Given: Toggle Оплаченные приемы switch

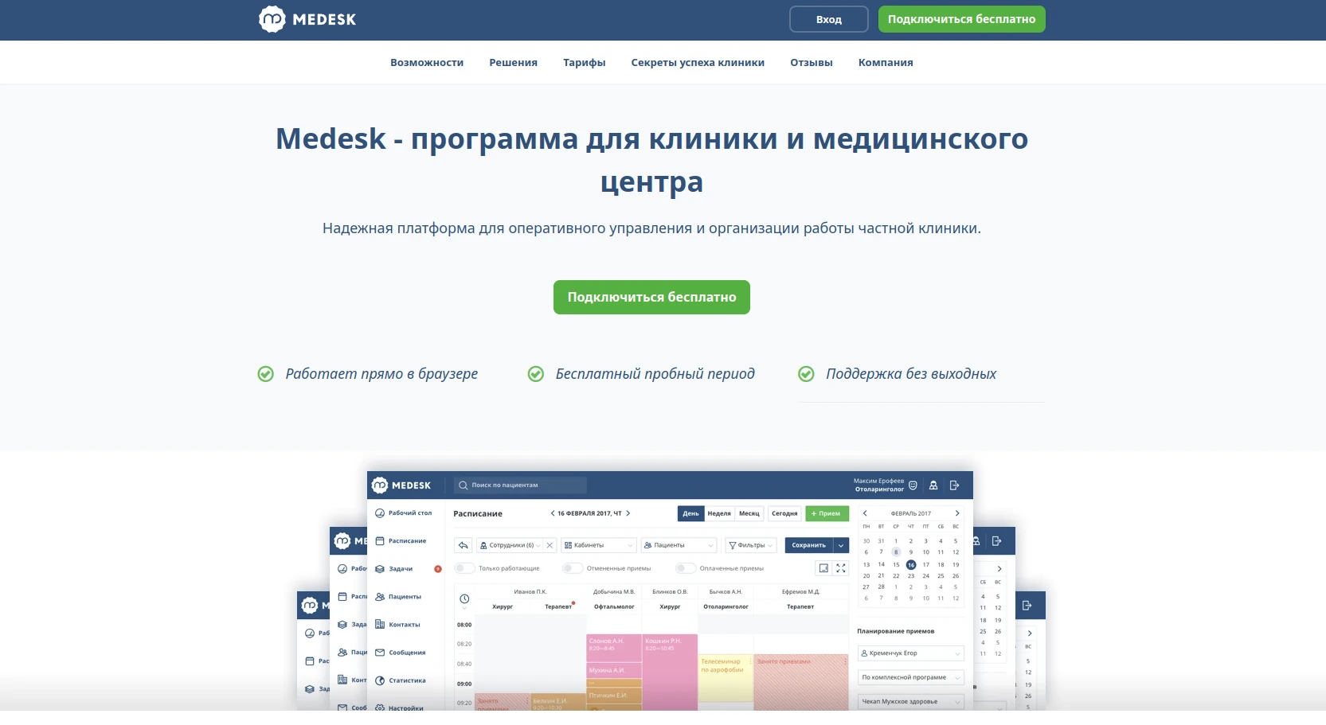Looking at the screenshot, I should click(x=686, y=568).
